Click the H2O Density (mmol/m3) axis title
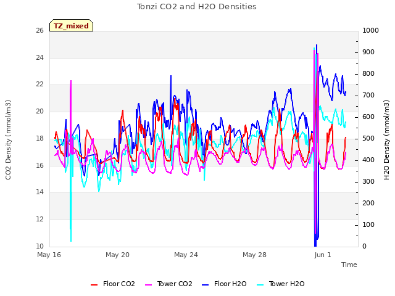This screenshot has height=296, width=395. [386, 140]
